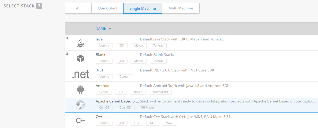This screenshot has height=128, width=318.
Task: Switch to the Quick Start tab
Action: pyautogui.click(x=107, y=8)
